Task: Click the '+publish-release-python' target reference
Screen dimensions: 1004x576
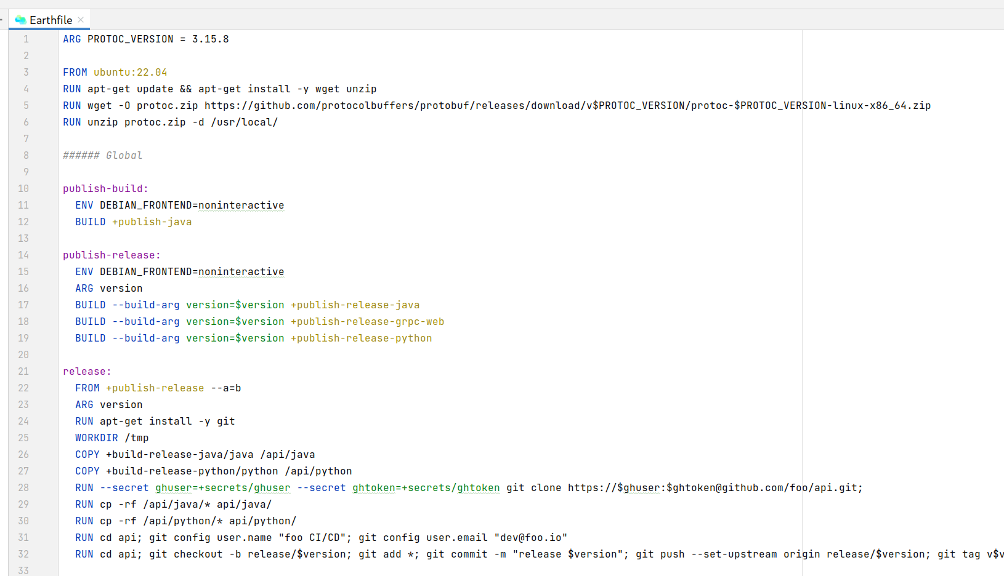Action: click(x=362, y=338)
